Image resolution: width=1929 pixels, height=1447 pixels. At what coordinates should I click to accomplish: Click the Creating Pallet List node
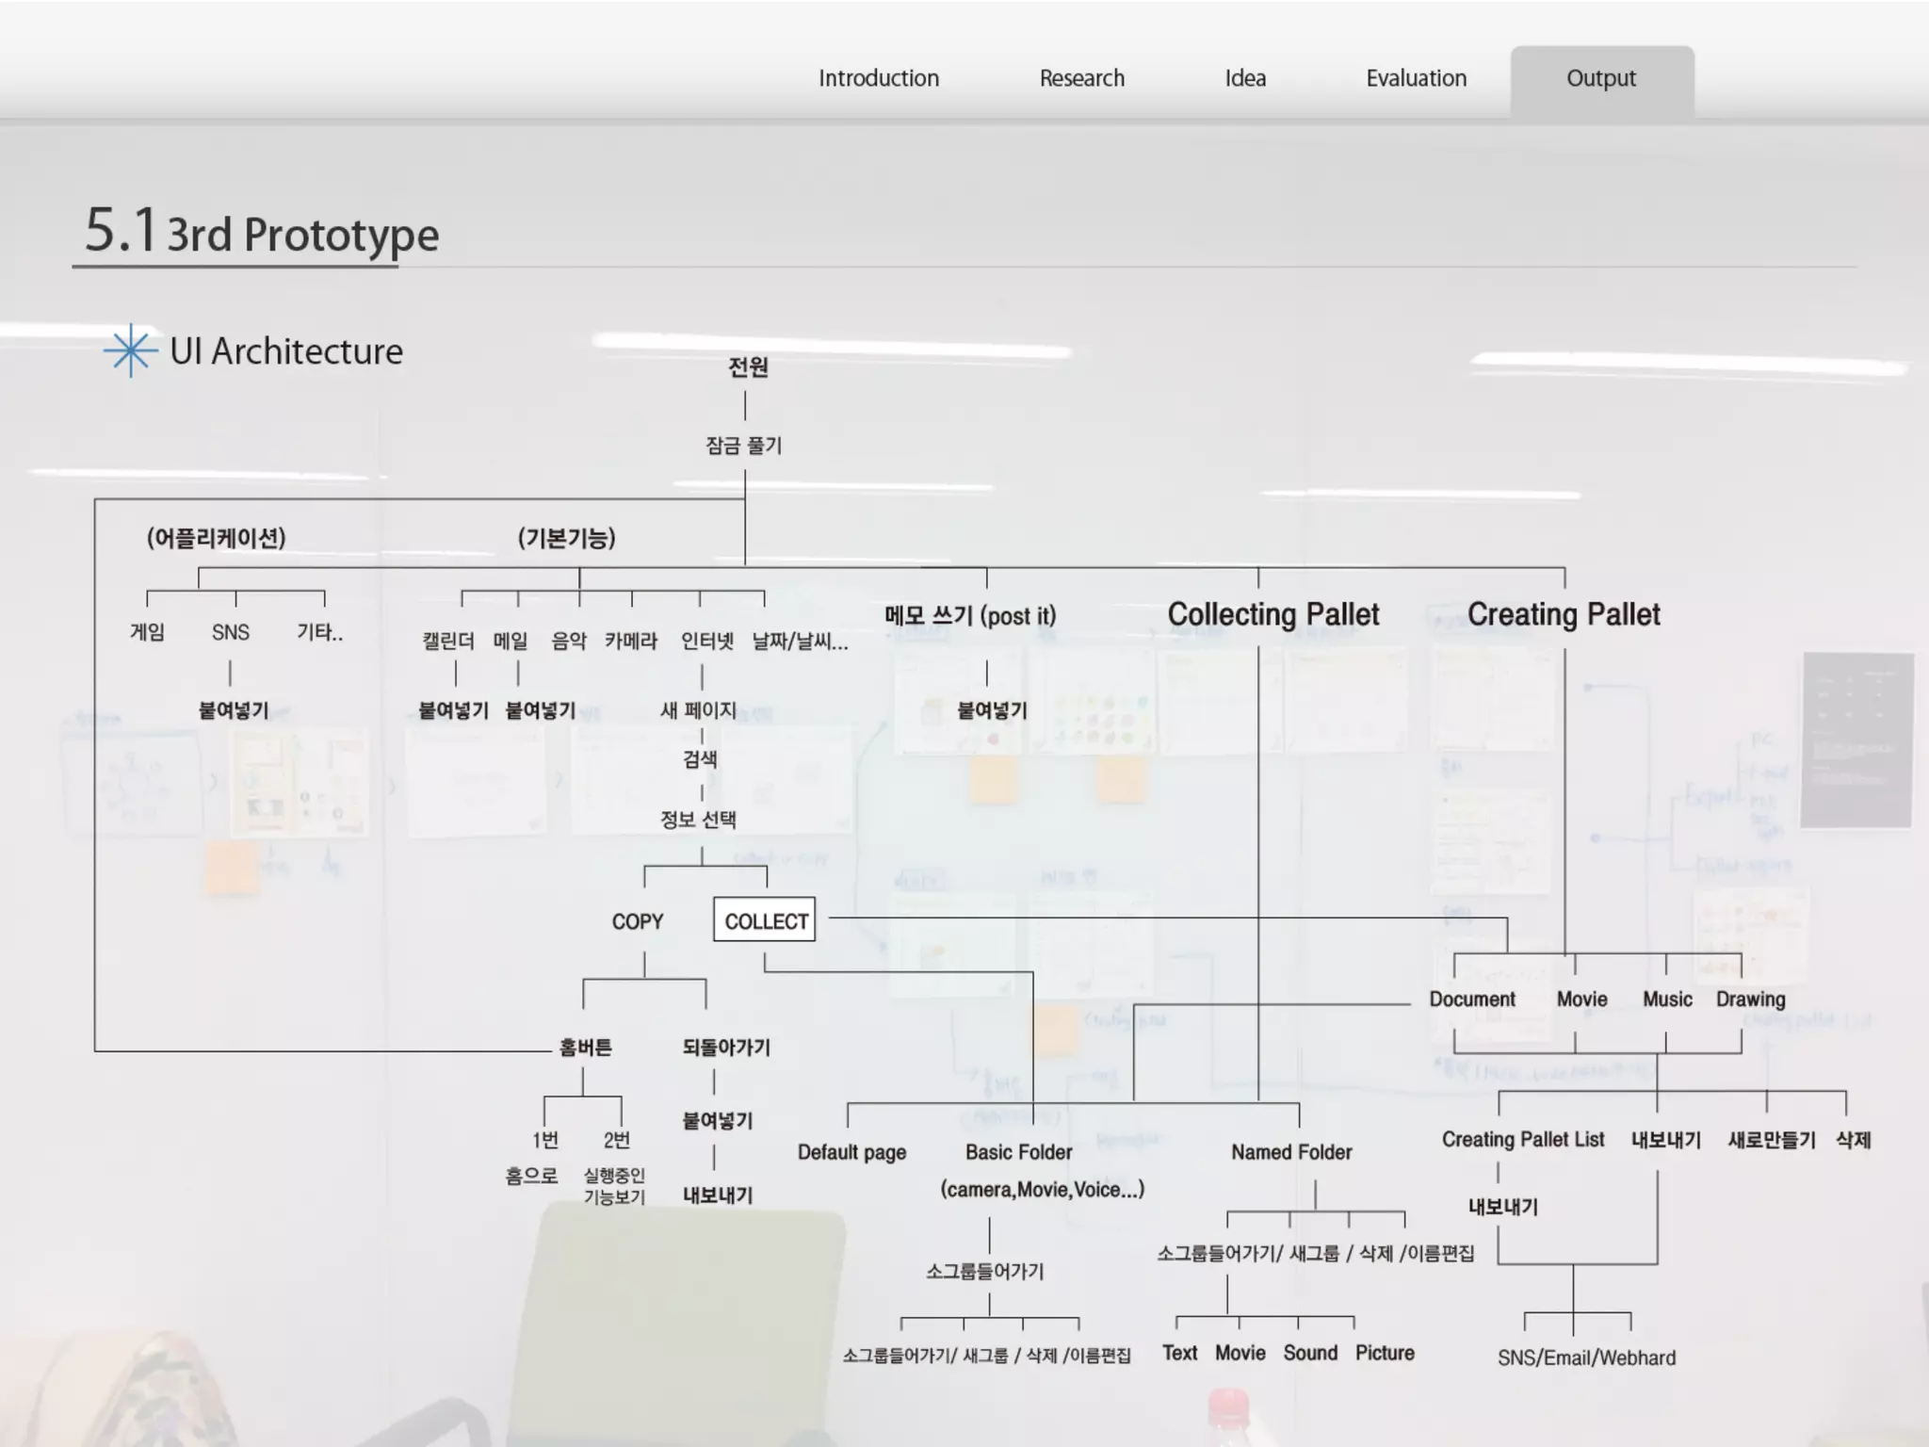[1522, 1139]
